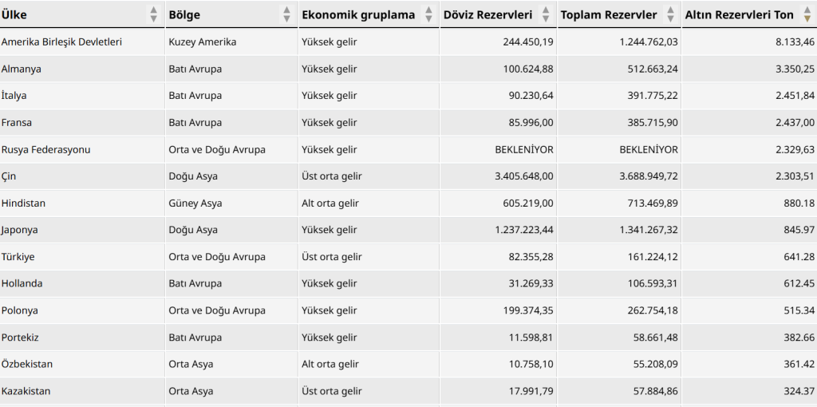Image resolution: width=817 pixels, height=407 pixels.
Task: Click the sort arrows beside the Bölge header
Action: (287, 14)
